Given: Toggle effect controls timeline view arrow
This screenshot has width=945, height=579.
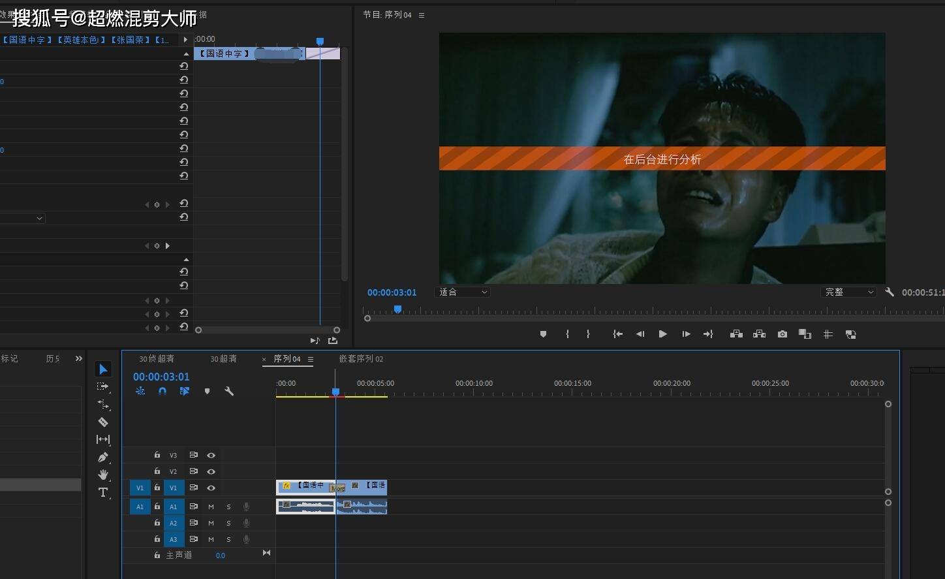Looking at the screenshot, I should (x=185, y=40).
